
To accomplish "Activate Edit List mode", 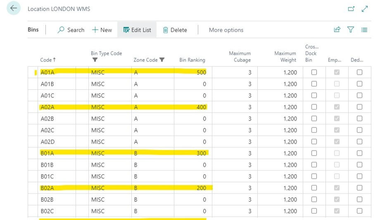I will pyautogui.click(x=137, y=30).
